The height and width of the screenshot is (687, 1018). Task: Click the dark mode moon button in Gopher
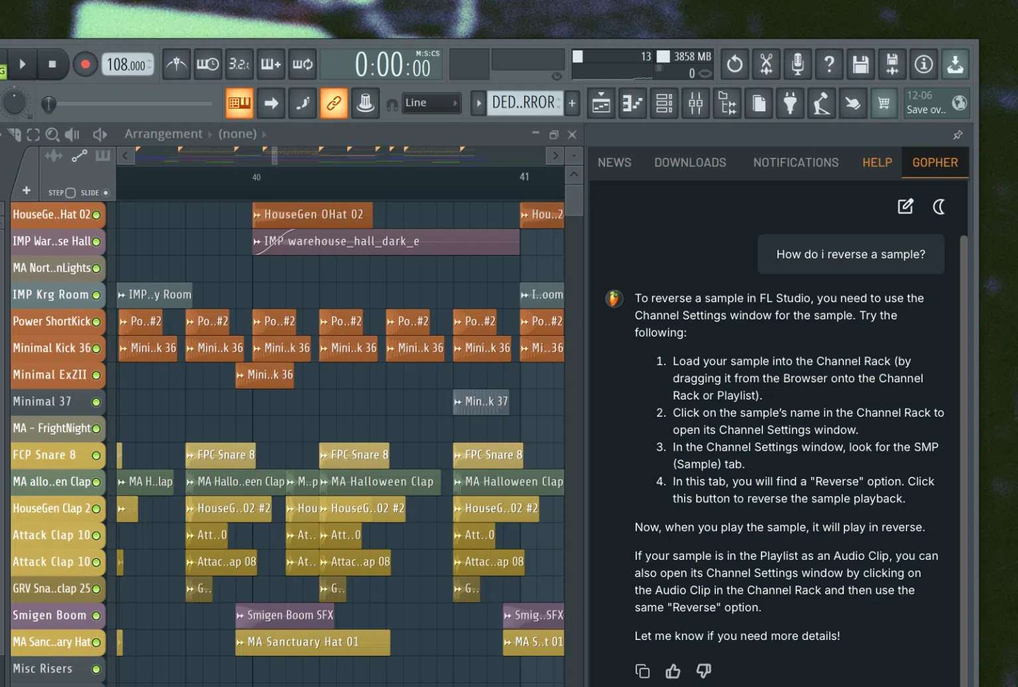[939, 207]
